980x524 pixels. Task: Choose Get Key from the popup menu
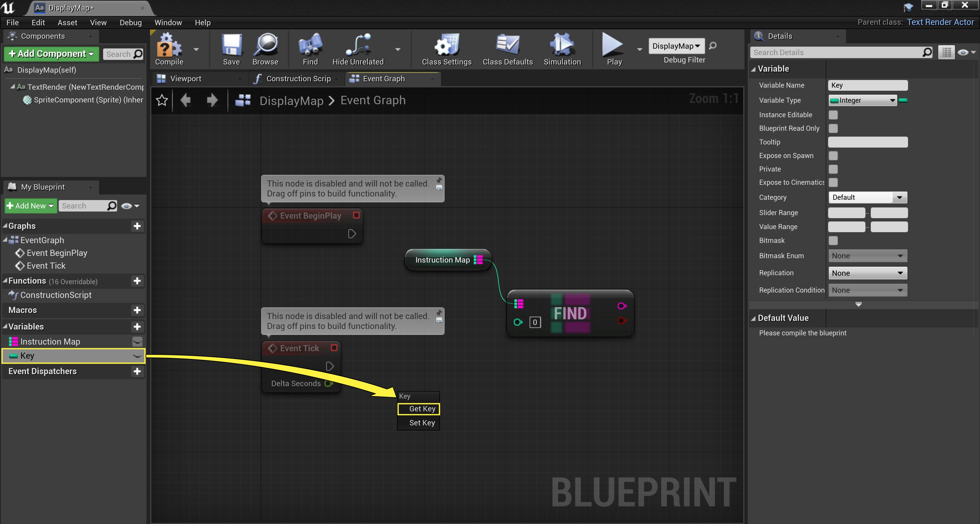pyautogui.click(x=419, y=409)
